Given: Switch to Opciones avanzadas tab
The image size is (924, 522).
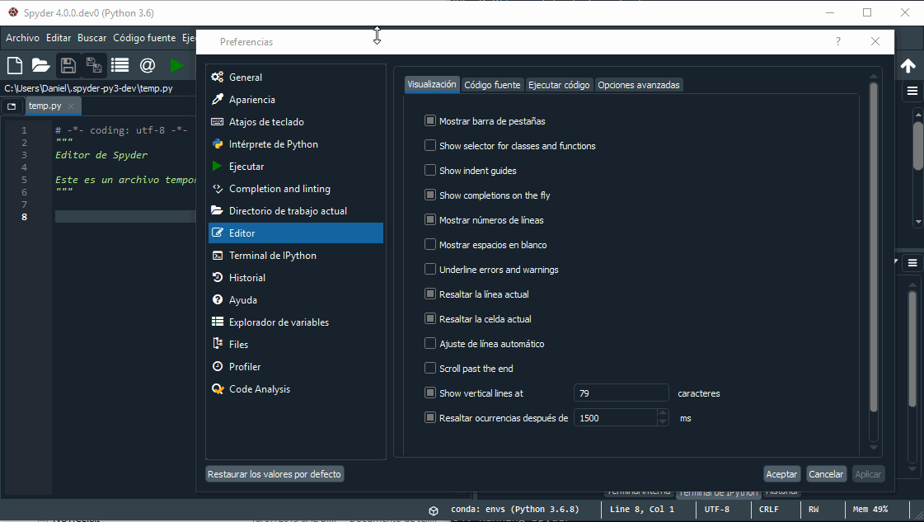Looking at the screenshot, I should pyautogui.click(x=639, y=85).
